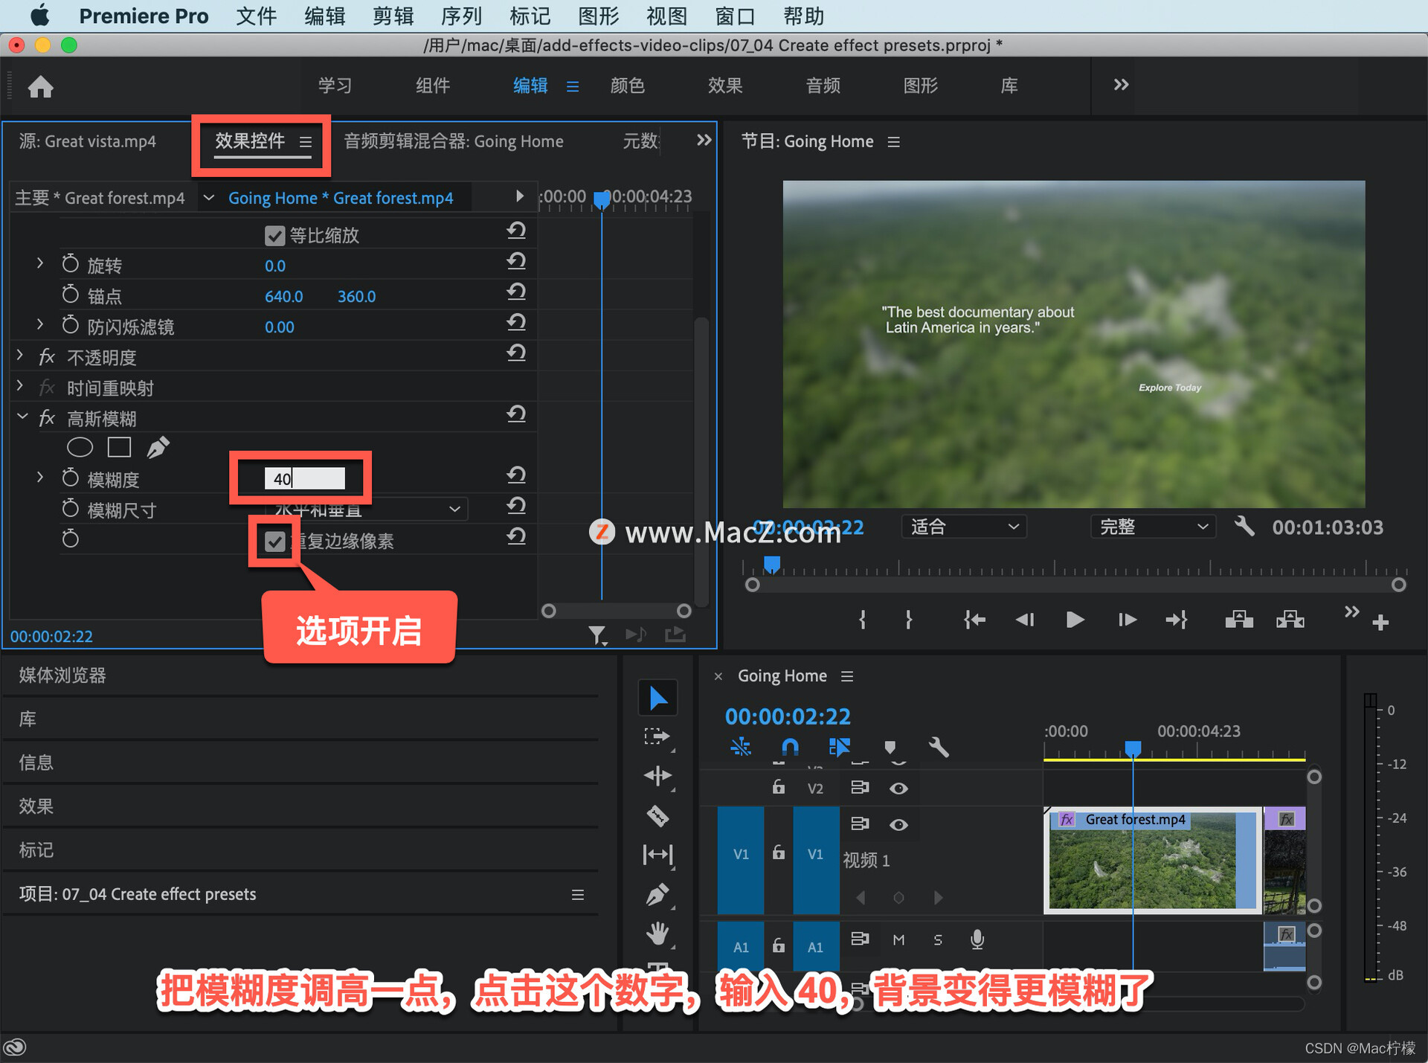Select the Hand tool
This screenshot has height=1063, width=1428.
pyautogui.click(x=657, y=933)
